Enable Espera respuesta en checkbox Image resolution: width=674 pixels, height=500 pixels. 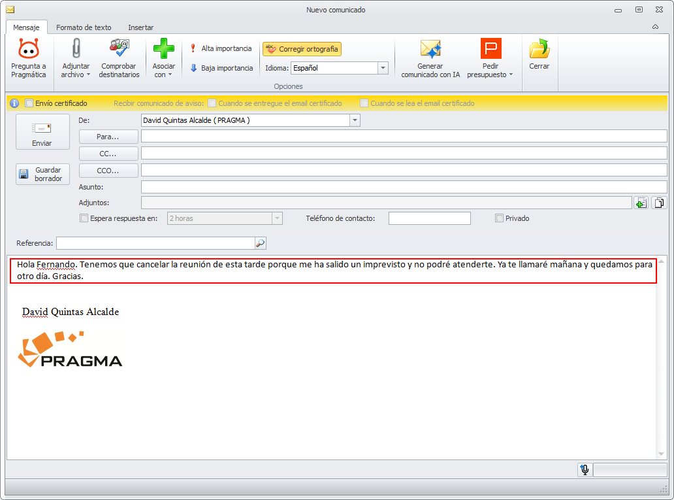click(84, 218)
